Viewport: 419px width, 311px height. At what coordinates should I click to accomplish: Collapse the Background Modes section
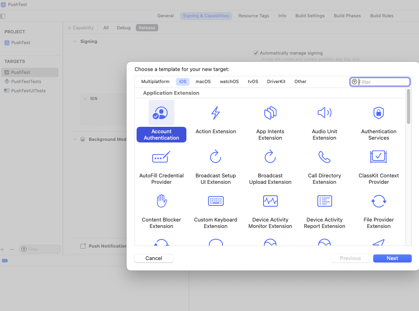click(75, 139)
